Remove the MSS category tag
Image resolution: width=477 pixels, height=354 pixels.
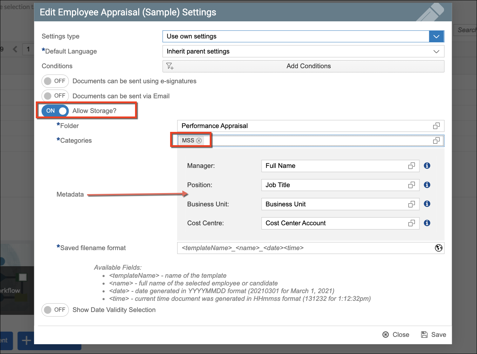[199, 141]
